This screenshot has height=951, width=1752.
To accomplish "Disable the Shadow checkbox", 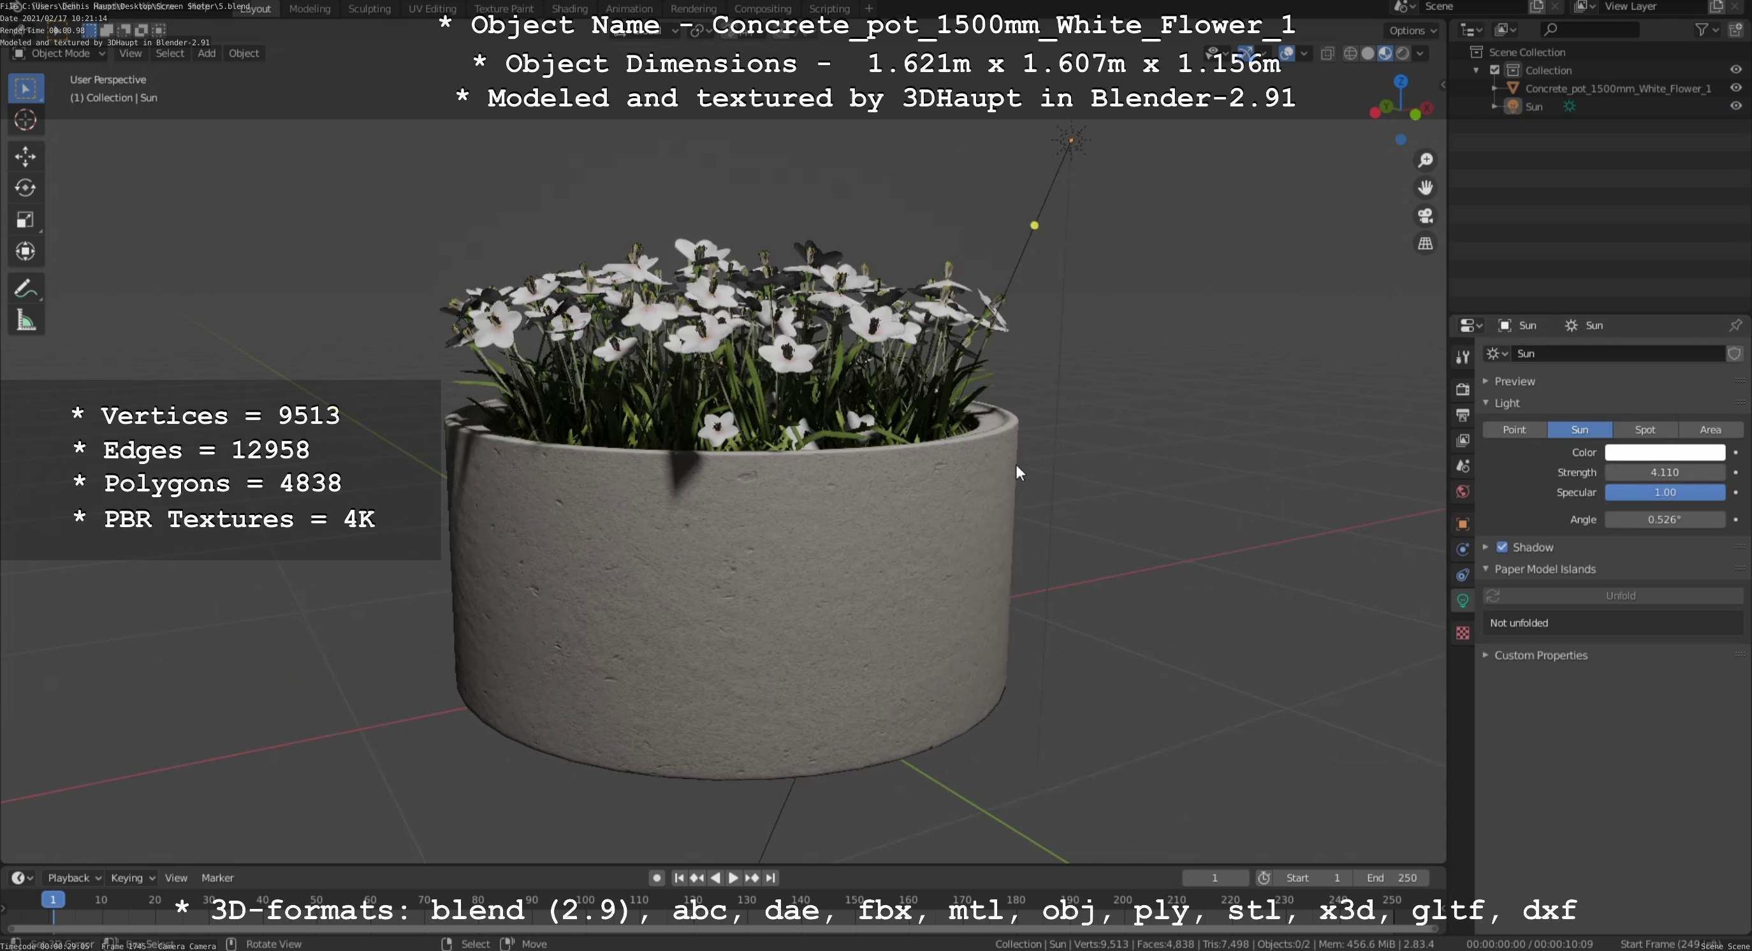I will (x=1501, y=548).
